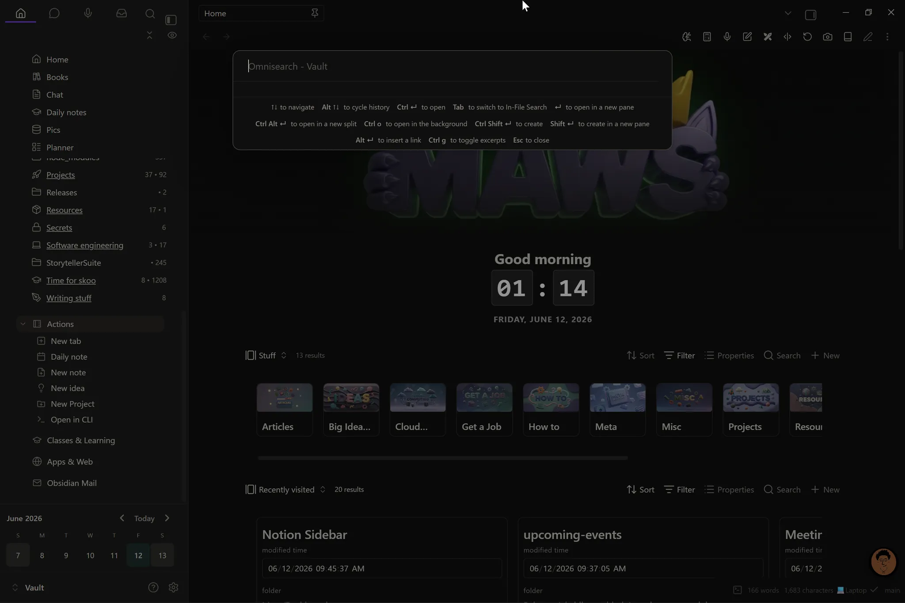
Task: Toggle hidden items with the eye icon
Action: pyautogui.click(x=172, y=35)
